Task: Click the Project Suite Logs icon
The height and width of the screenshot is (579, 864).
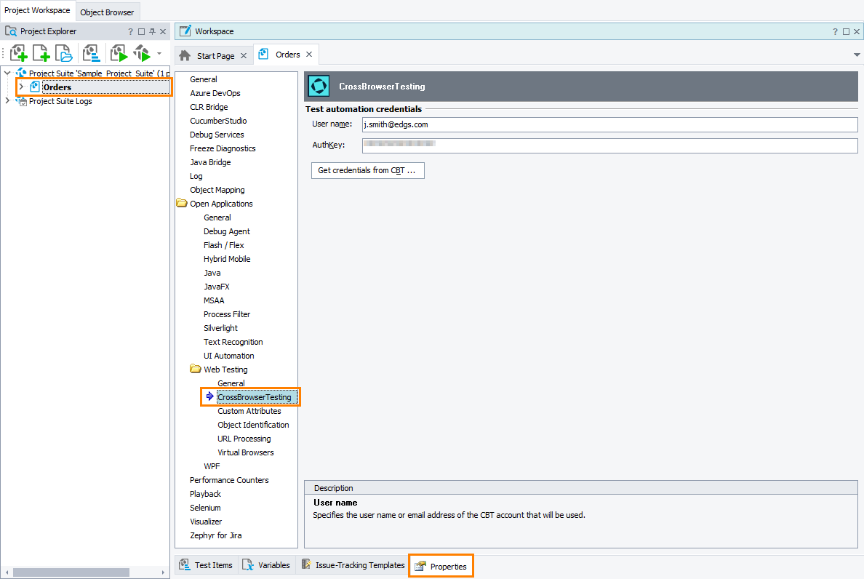Action: [x=22, y=101]
